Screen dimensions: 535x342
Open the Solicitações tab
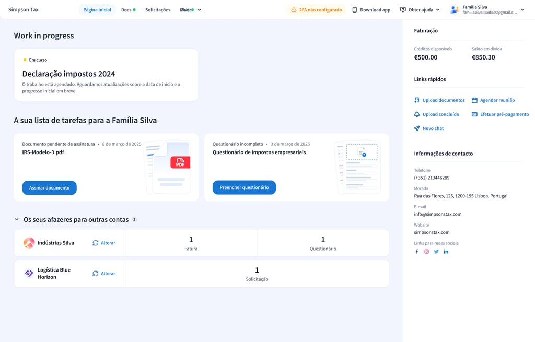[x=158, y=10]
